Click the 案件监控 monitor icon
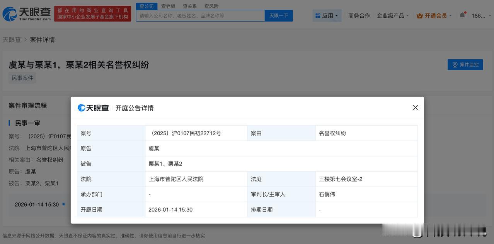 [x=455, y=65]
